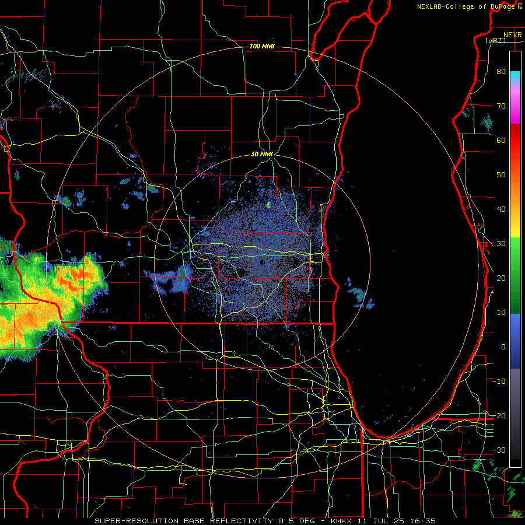525x525 pixels.
Task: Select the 60 value on the dBZ scale
Action: pos(501,141)
